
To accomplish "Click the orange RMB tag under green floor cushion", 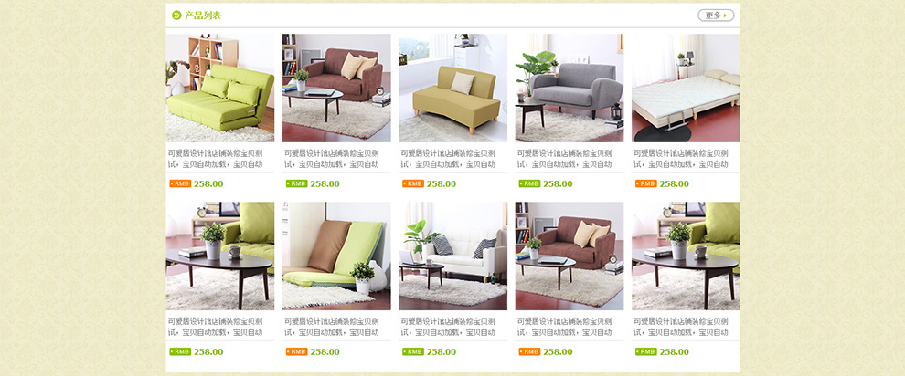I will click(x=297, y=351).
